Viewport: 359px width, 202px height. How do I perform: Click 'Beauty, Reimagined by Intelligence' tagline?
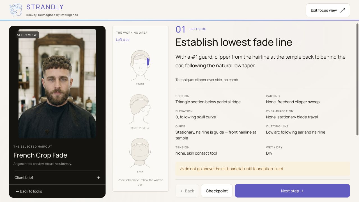coord(52,15)
